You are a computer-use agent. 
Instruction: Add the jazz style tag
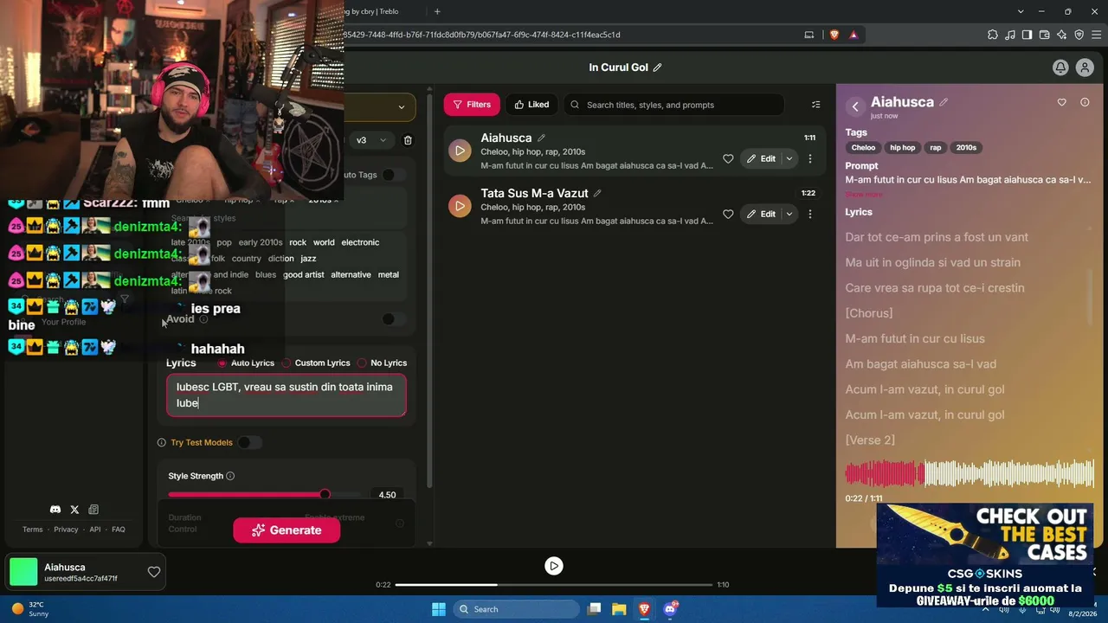coord(308,259)
